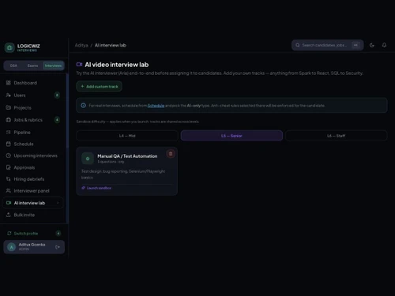Click the Launch sandbox rocket icon

click(83, 188)
